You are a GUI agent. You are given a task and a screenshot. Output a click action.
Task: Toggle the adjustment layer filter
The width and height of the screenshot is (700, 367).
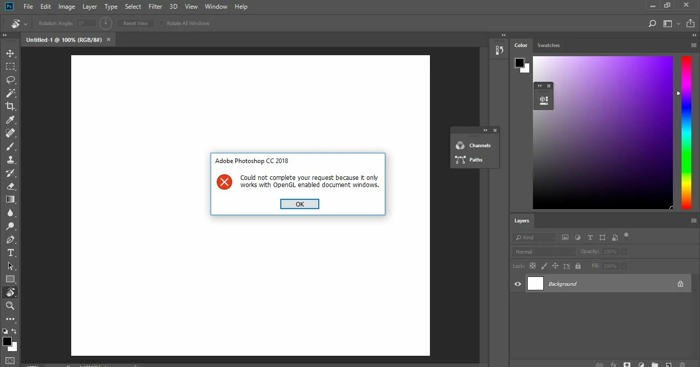[x=578, y=237]
